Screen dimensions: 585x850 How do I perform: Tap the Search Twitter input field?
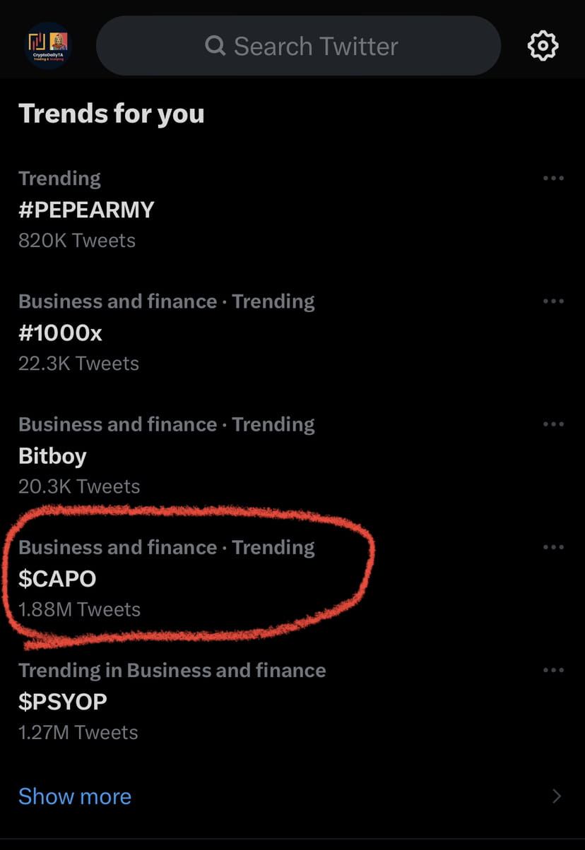point(299,45)
